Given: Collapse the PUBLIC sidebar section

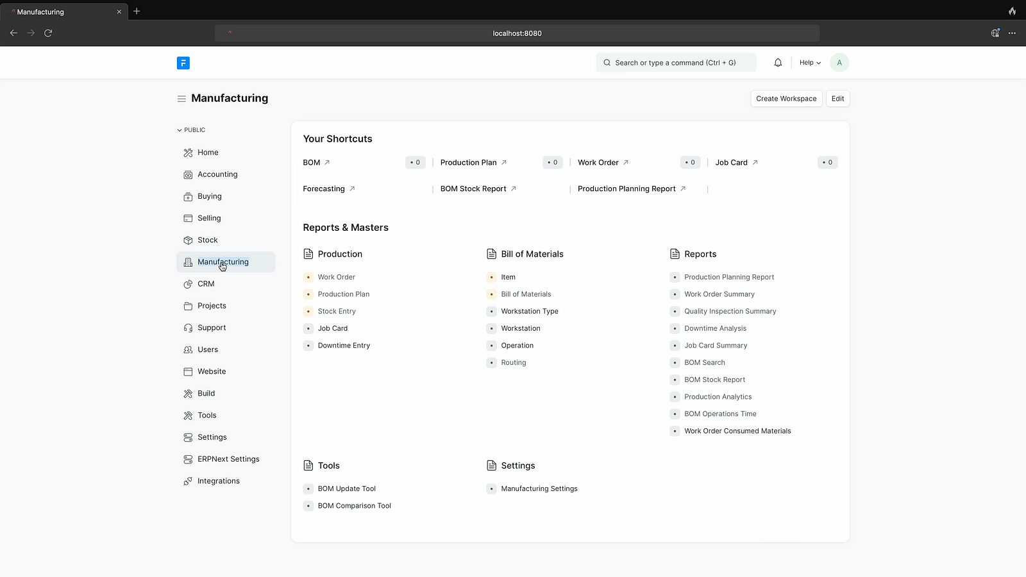Looking at the screenshot, I should (x=191, y=130).
